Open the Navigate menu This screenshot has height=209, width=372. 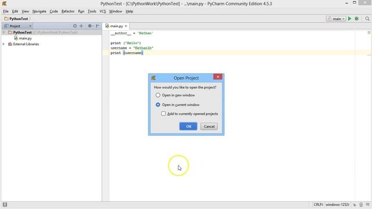tap(40, 12)
